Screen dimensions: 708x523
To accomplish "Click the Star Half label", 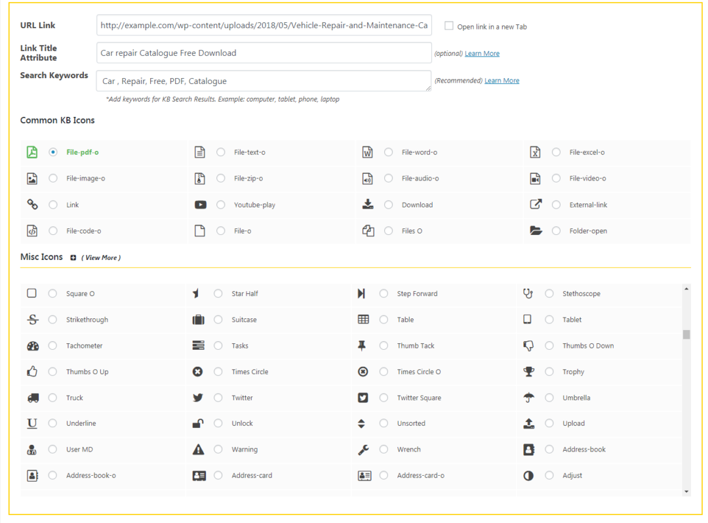I will 245,293.
